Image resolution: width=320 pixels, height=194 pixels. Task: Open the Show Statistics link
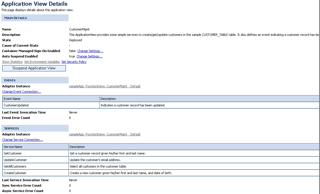[12, 62]
